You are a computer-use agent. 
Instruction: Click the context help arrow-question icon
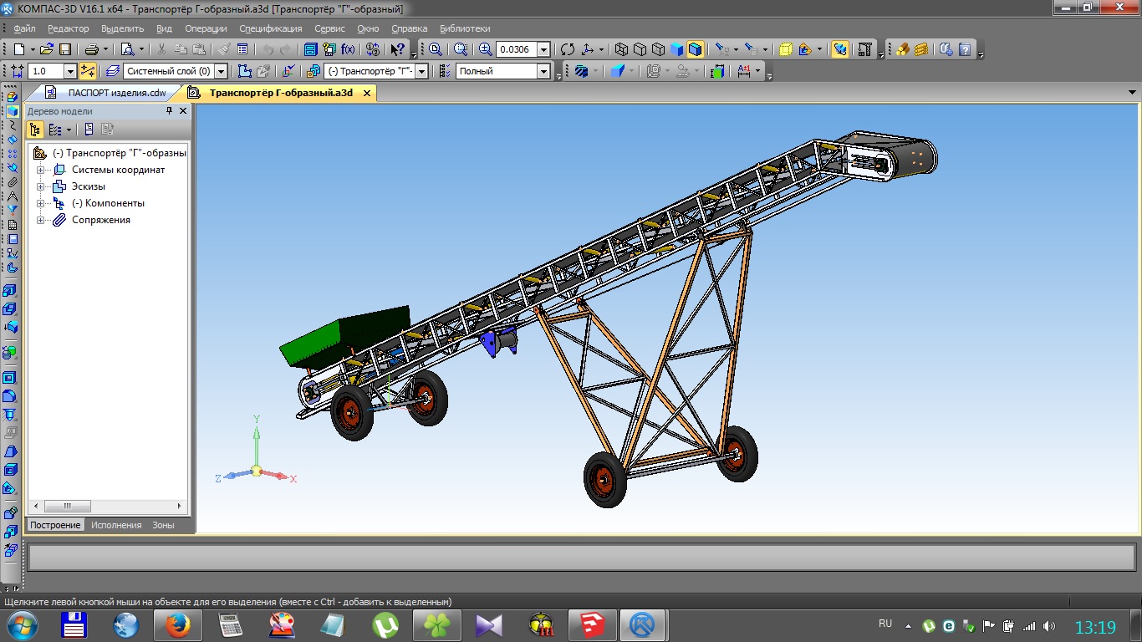tap(398, 49)
